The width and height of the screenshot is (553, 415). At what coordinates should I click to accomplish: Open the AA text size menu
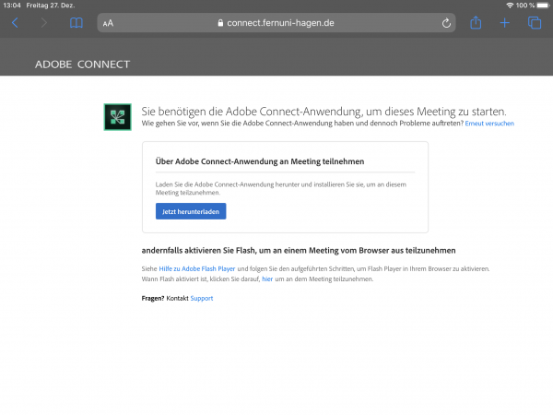109,23
